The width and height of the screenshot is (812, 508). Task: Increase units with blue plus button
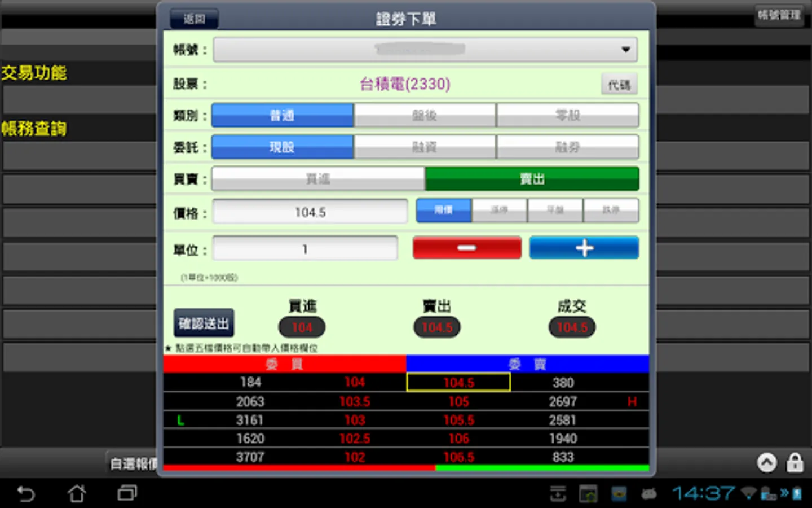click(584, 248)
